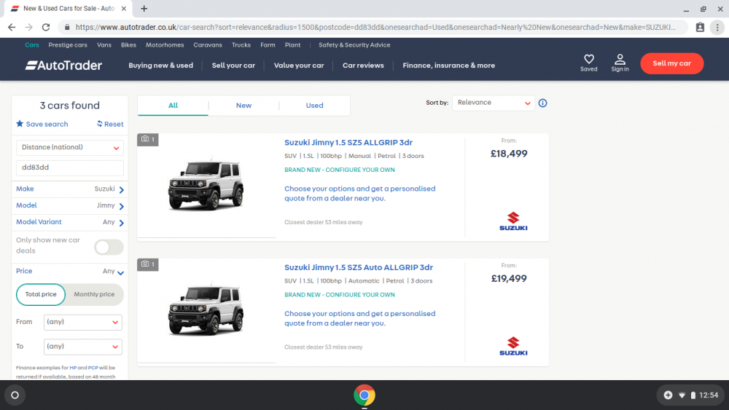Screen dimensions: 729x410
Task: Go back with browser back arrow
Action: coord(12,28)
